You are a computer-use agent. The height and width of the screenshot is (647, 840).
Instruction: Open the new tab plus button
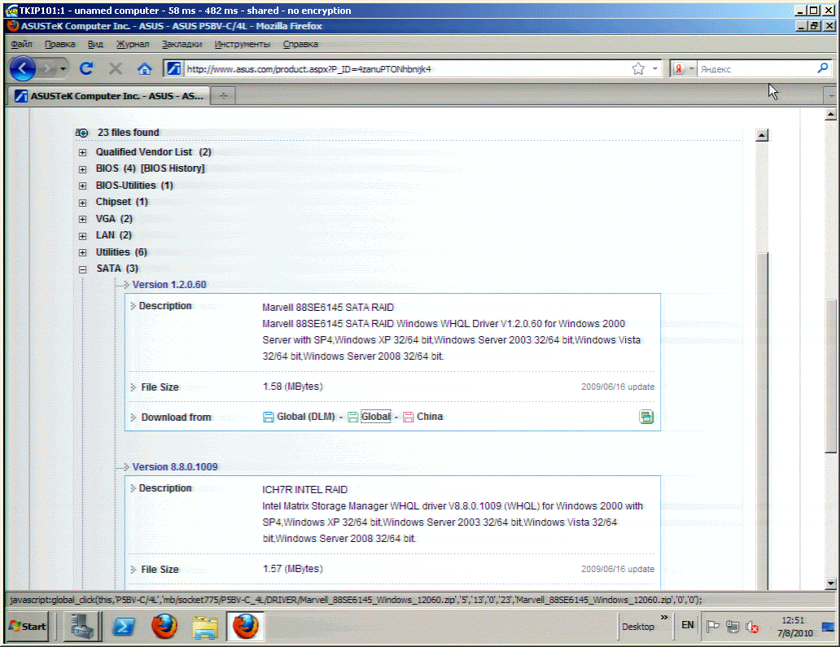(223, 96)
